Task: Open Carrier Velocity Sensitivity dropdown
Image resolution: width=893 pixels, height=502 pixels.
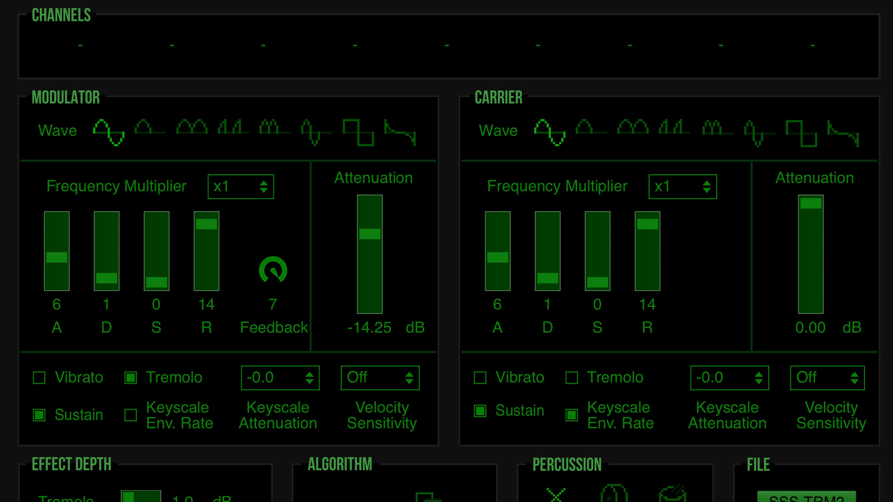Action: point(827,378)
